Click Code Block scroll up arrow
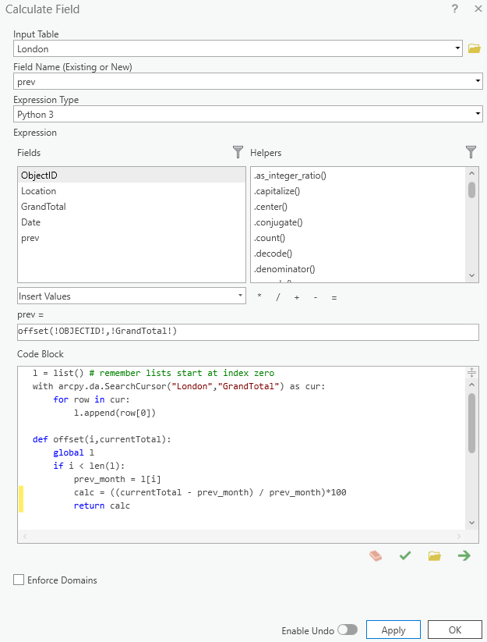 coord(471,385)
